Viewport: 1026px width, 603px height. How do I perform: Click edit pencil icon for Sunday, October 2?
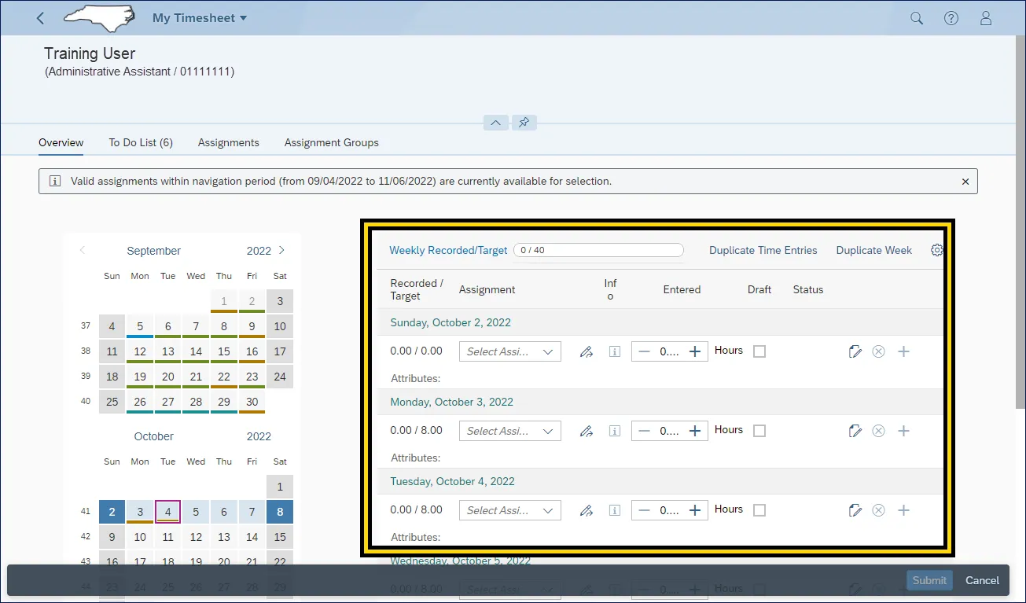pyautogui.click(x=586, y=351)
